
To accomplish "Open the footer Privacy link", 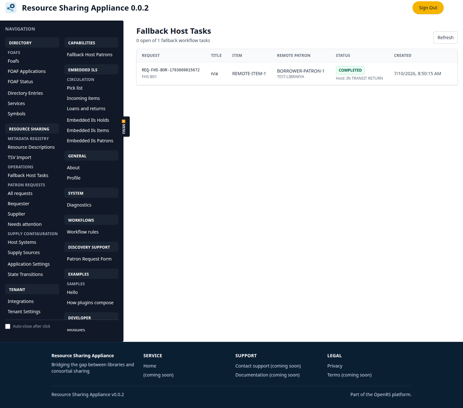I will click(x=335, y=366).
